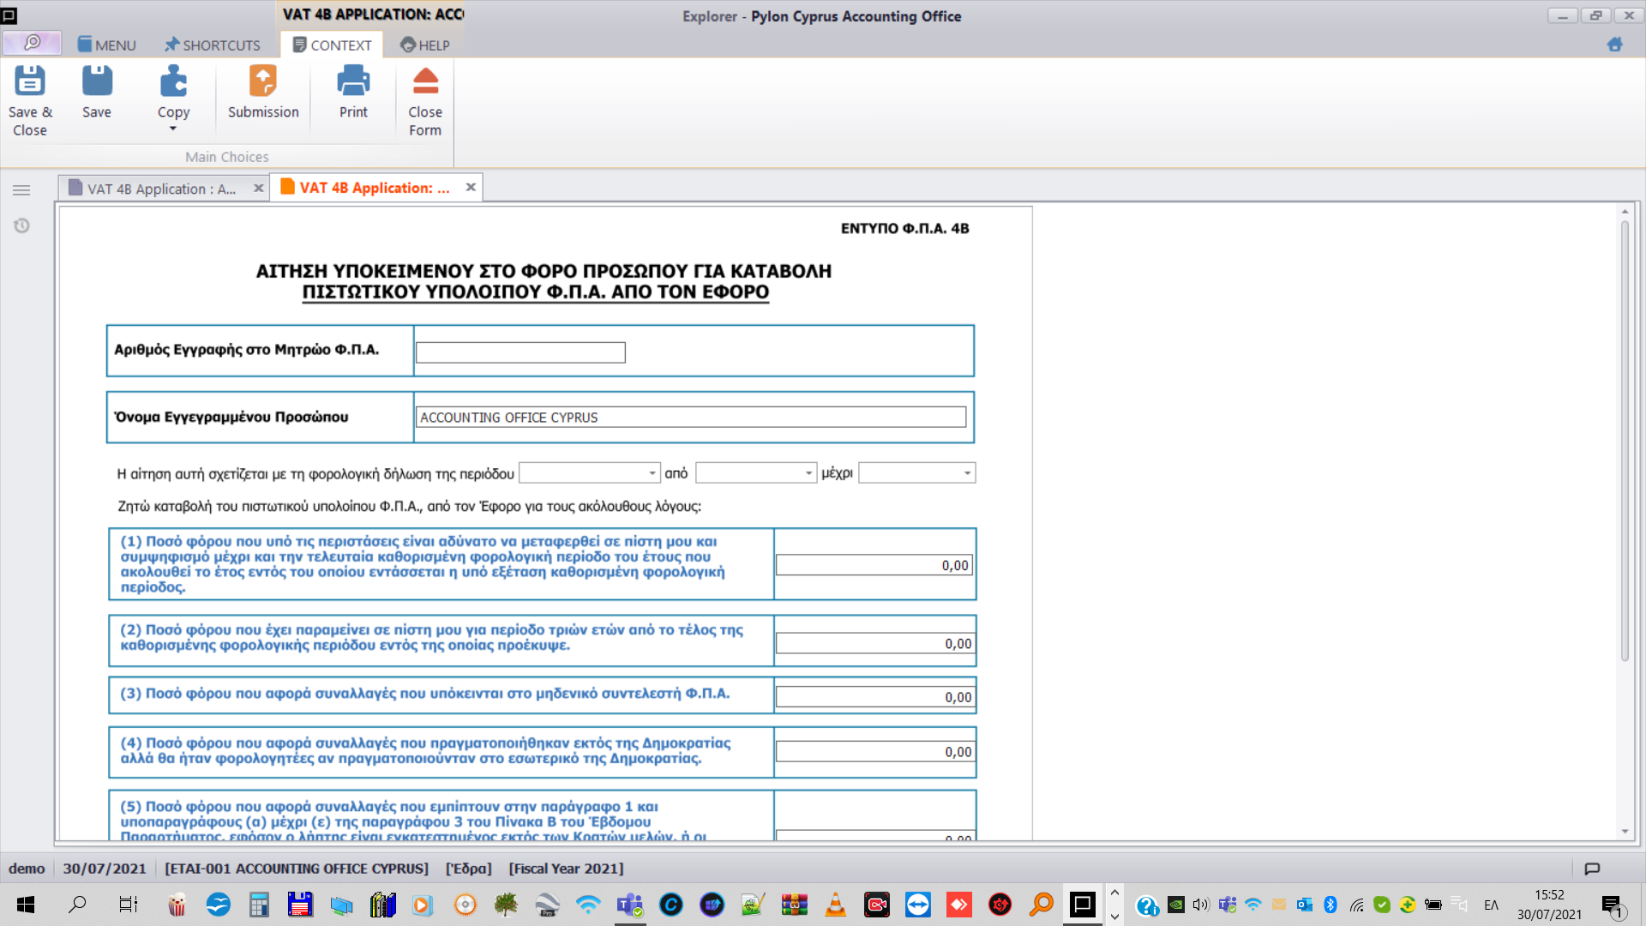Click the Submission icon in ribbon

263,82
